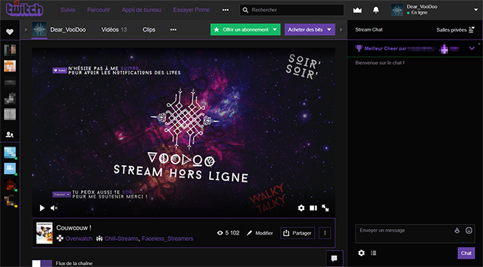Click the followed channels heart icon

point(10,32)
